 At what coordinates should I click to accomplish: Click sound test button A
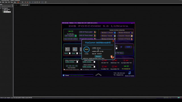point(67,66)
